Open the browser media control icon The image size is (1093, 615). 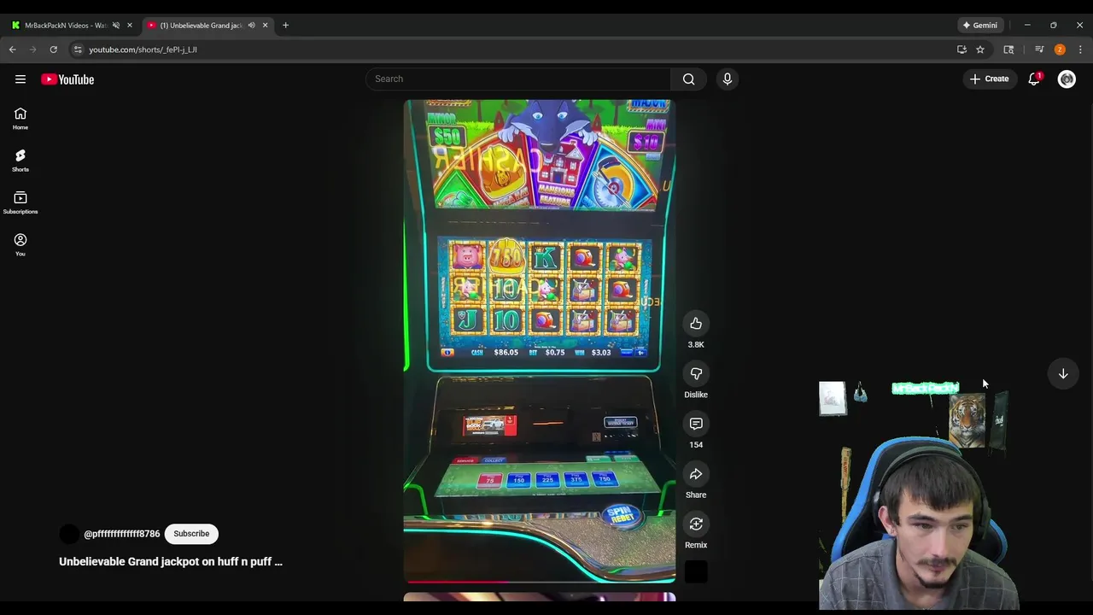(1039, 50)
